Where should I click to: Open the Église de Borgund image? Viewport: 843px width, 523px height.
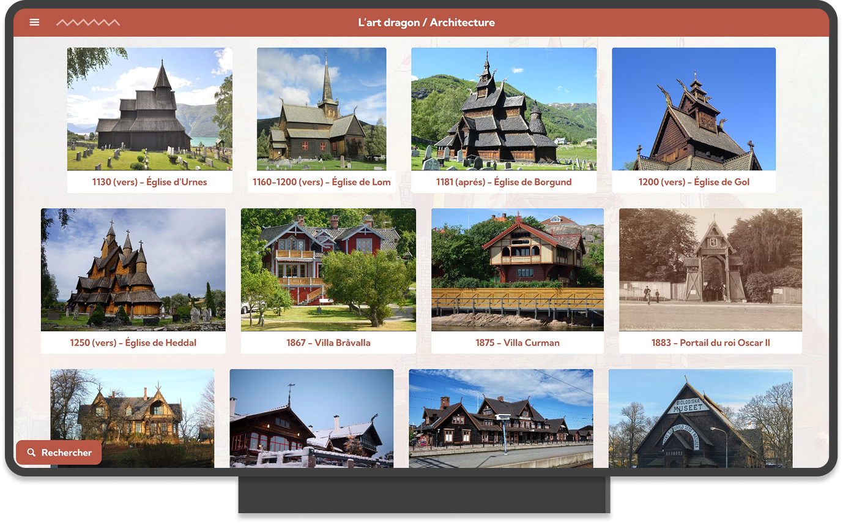click(503, 109)
